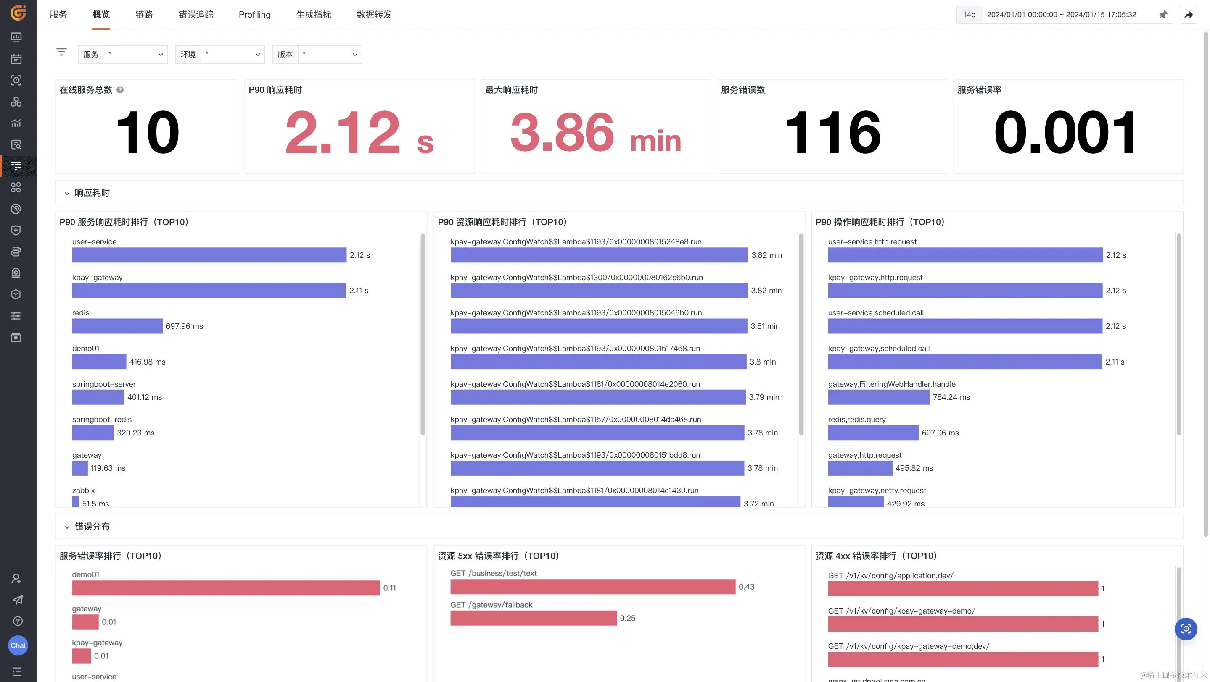Click the user-service bar in P90 service ranking
The height and width of the screenshot is (682, 1210).
(x=209, y=255)
